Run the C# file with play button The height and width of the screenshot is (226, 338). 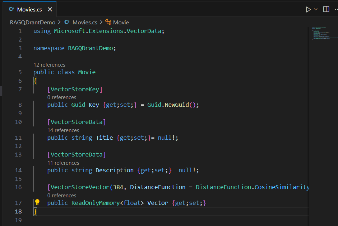308,9
